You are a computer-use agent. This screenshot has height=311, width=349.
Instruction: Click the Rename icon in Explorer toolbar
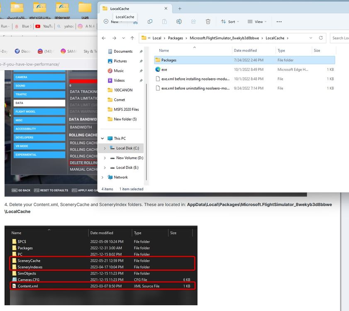(x=179, y=22)
